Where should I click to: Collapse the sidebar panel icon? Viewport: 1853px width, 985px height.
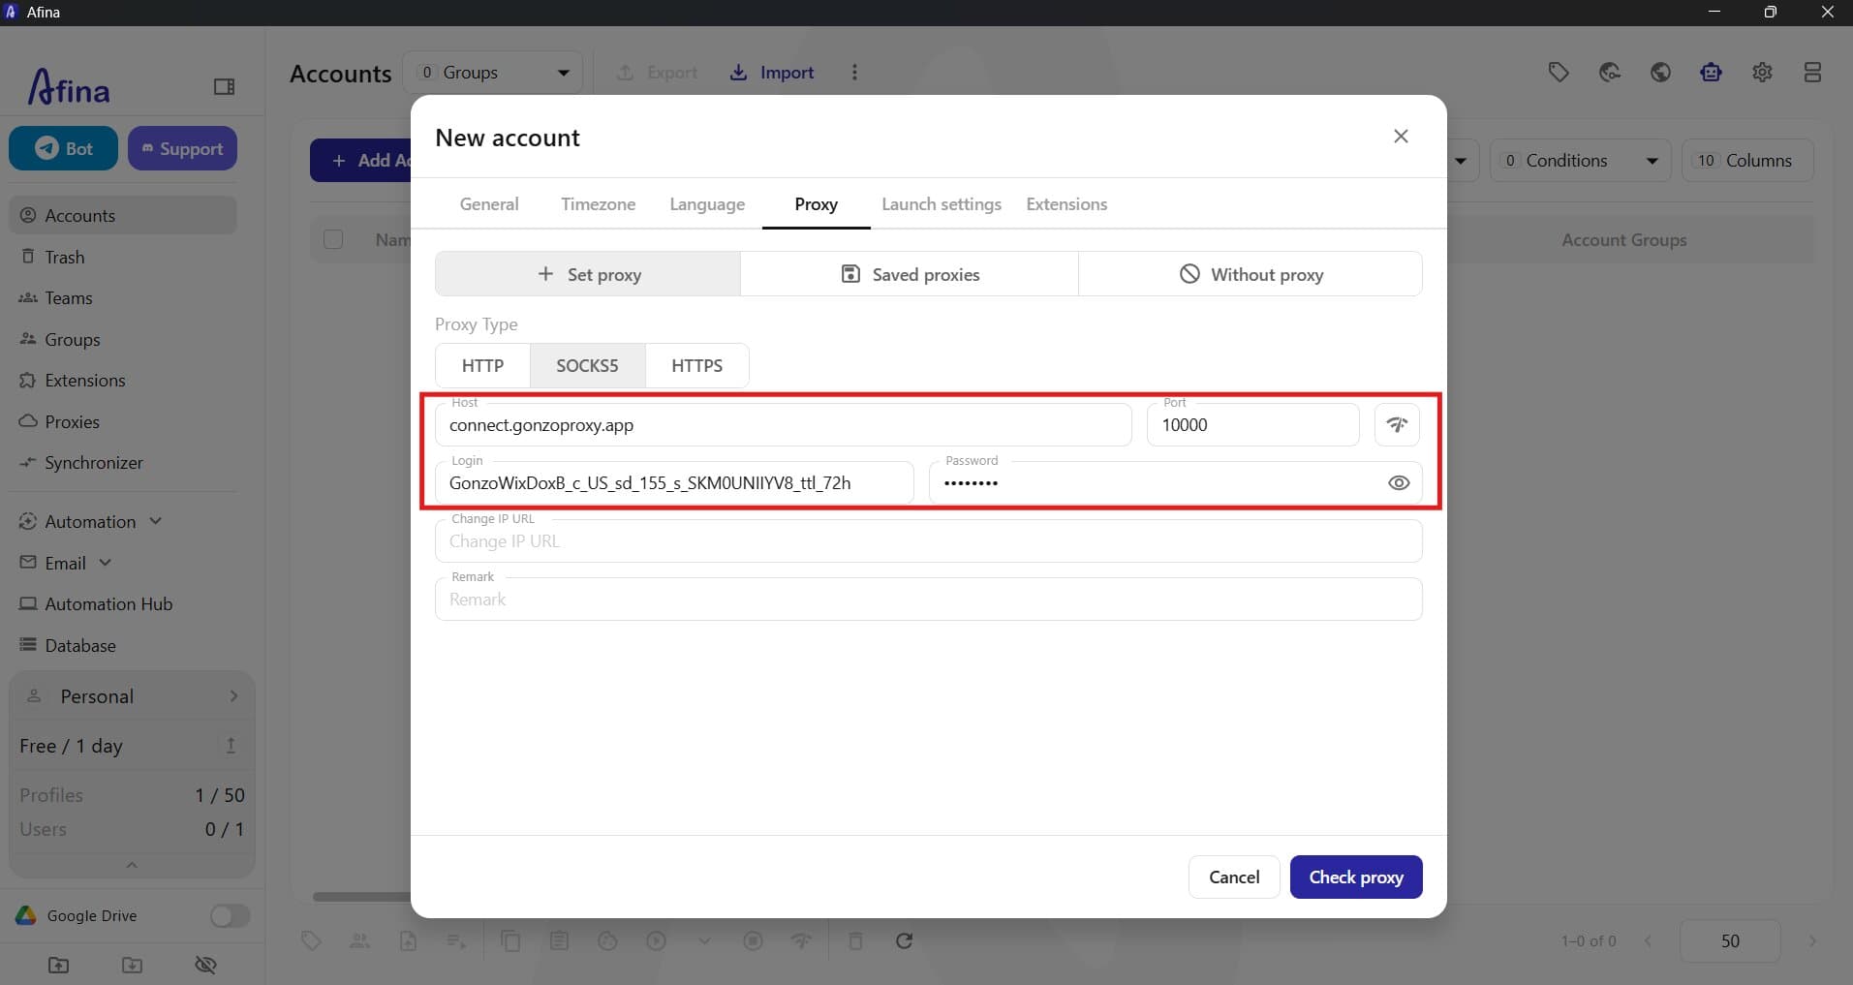pos(224,87)
